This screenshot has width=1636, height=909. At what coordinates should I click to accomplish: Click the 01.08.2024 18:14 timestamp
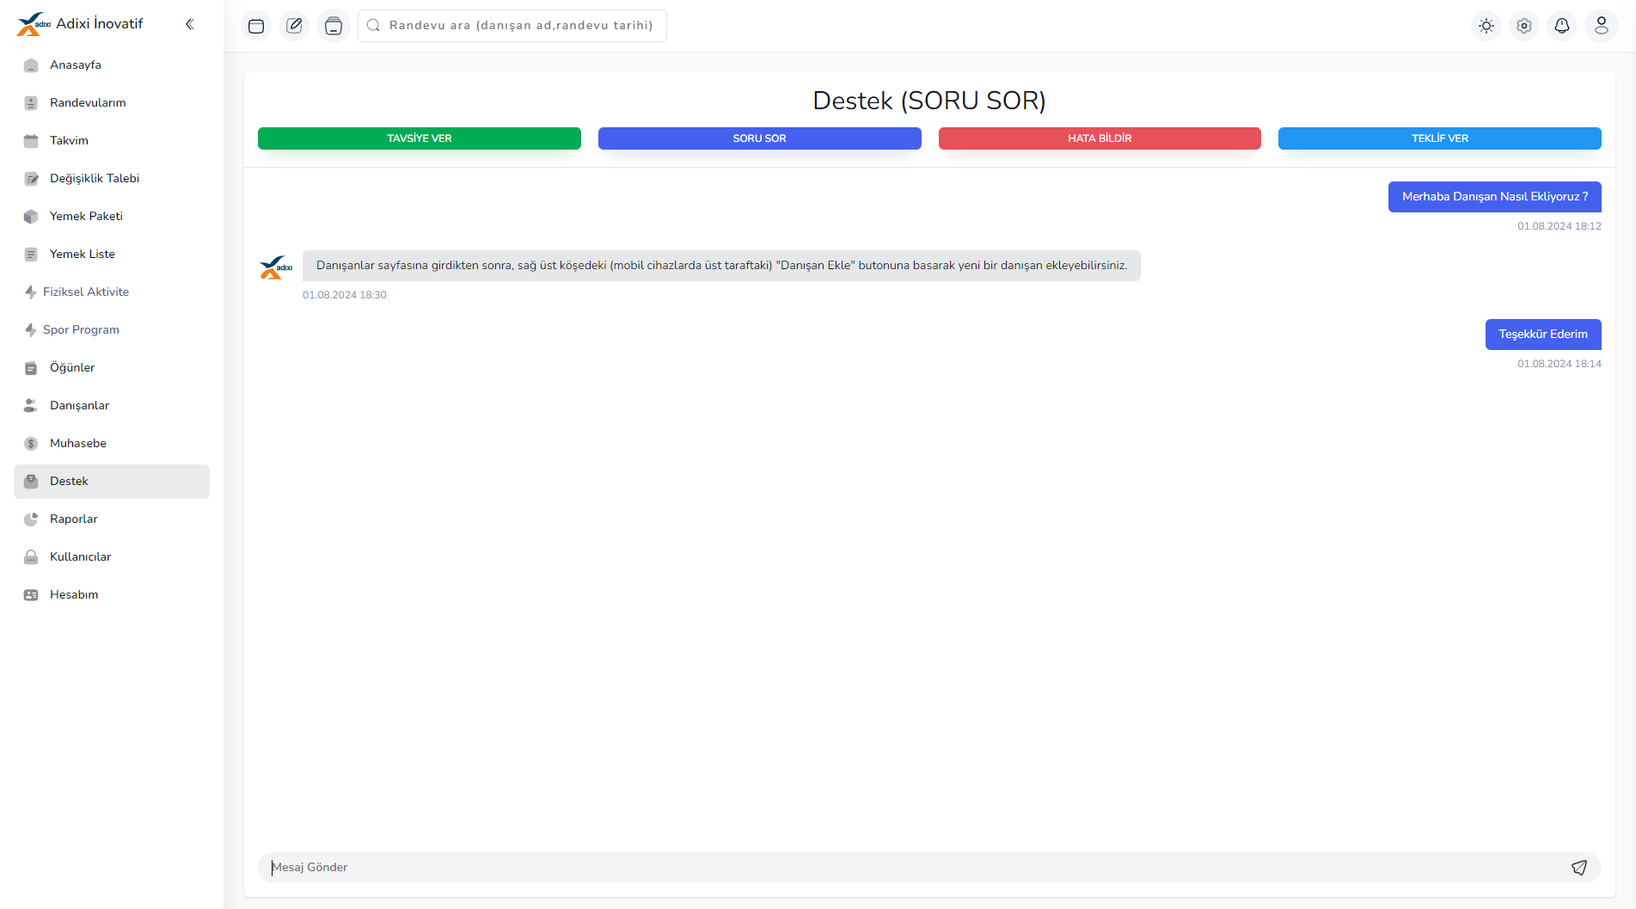point(1559,364)
